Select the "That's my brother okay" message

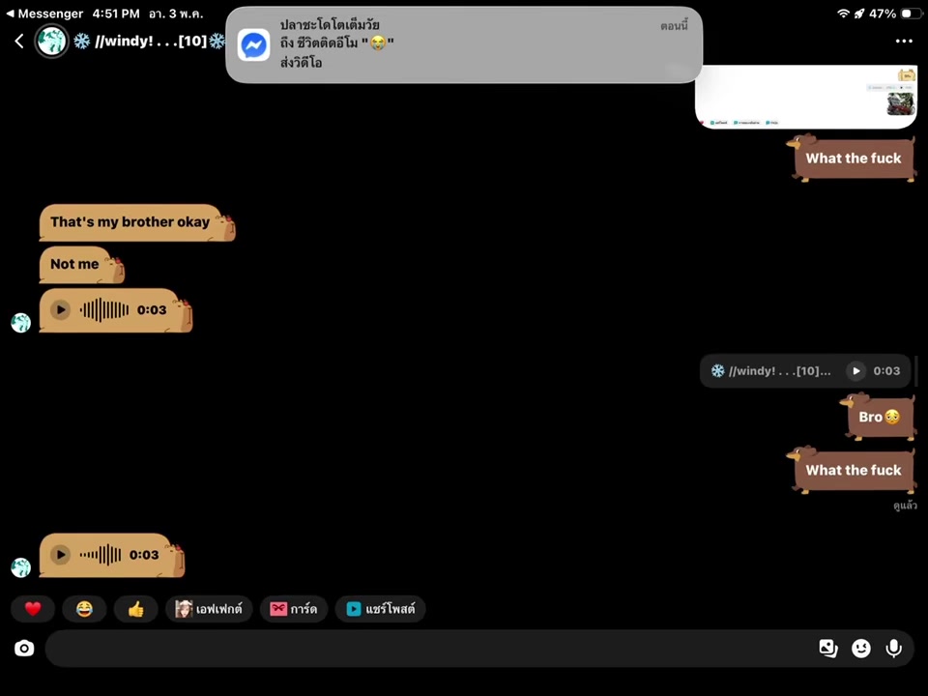tap(136, 222)
